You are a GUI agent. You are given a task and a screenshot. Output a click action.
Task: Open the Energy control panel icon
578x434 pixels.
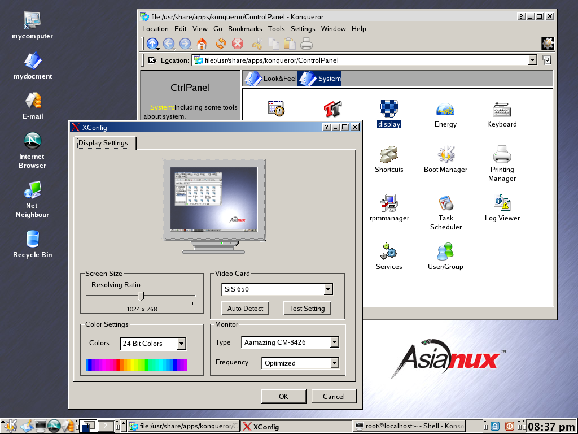(x=445, y=110)
